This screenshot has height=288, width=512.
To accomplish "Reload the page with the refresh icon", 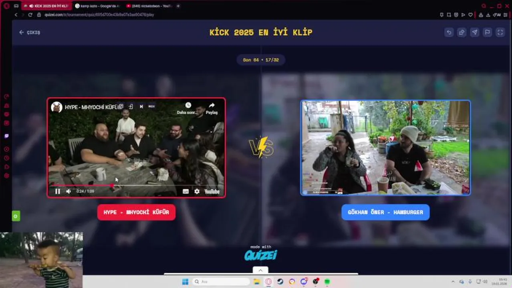I will tap(30, 15).
